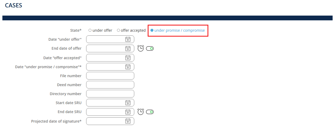335x130 pixels.
Task: Open calendar for Start date SRU
Action: [x=128, y=103]
